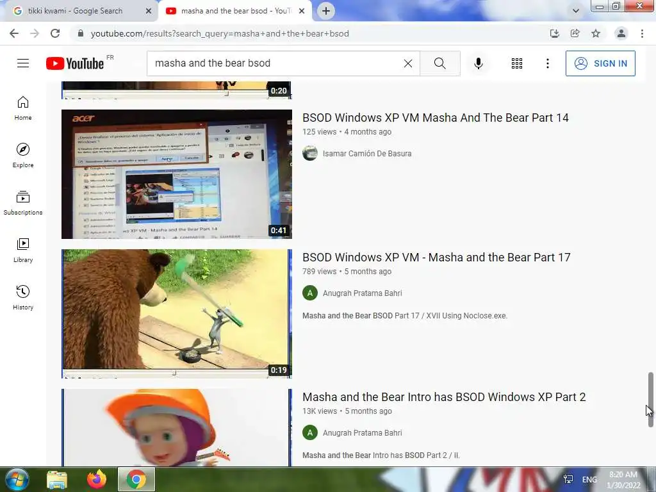Select the masha and the bear bsod tab
The width and height of the screenshot is (656, 492).
click(234, 11)
